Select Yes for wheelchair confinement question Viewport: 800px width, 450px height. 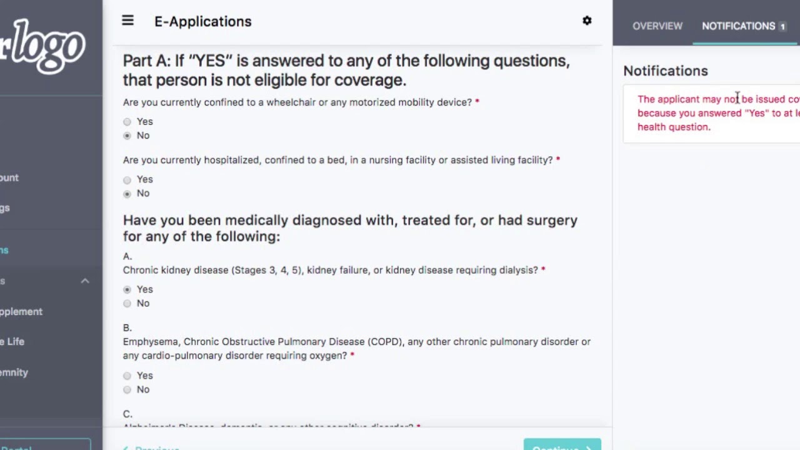pos(127,122)
